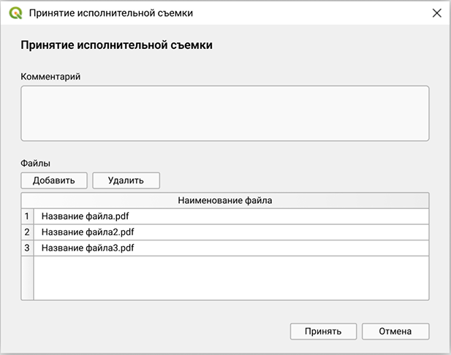Click the bold dialog heading text
451x355 pixels.
(117, 45)
